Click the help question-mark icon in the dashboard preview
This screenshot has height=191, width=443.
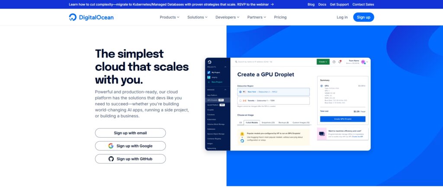coord(334,62)
